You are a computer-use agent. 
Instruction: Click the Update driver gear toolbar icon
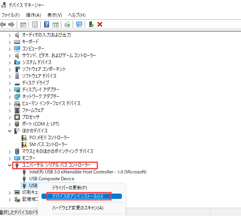67,25
